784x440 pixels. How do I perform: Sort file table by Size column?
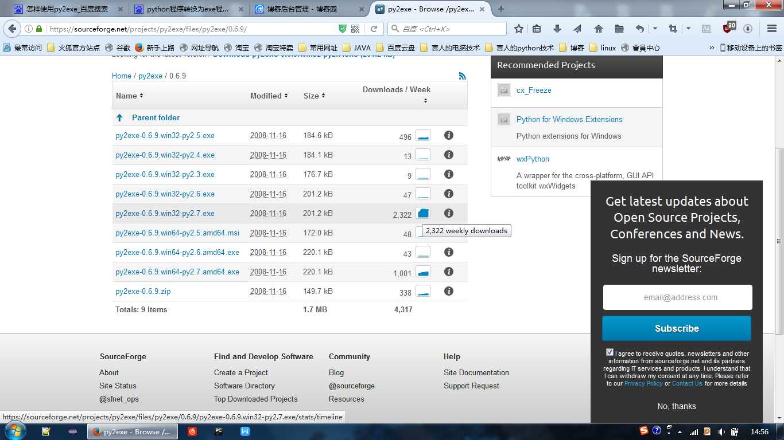tap(315, 96)
